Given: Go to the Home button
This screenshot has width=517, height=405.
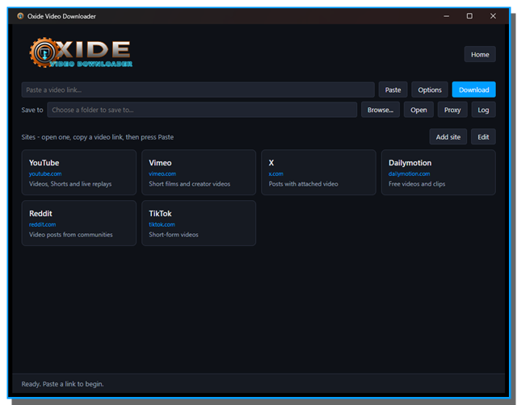Looking at the screenshot, I should pyautogui.click(x=480, y=54).
